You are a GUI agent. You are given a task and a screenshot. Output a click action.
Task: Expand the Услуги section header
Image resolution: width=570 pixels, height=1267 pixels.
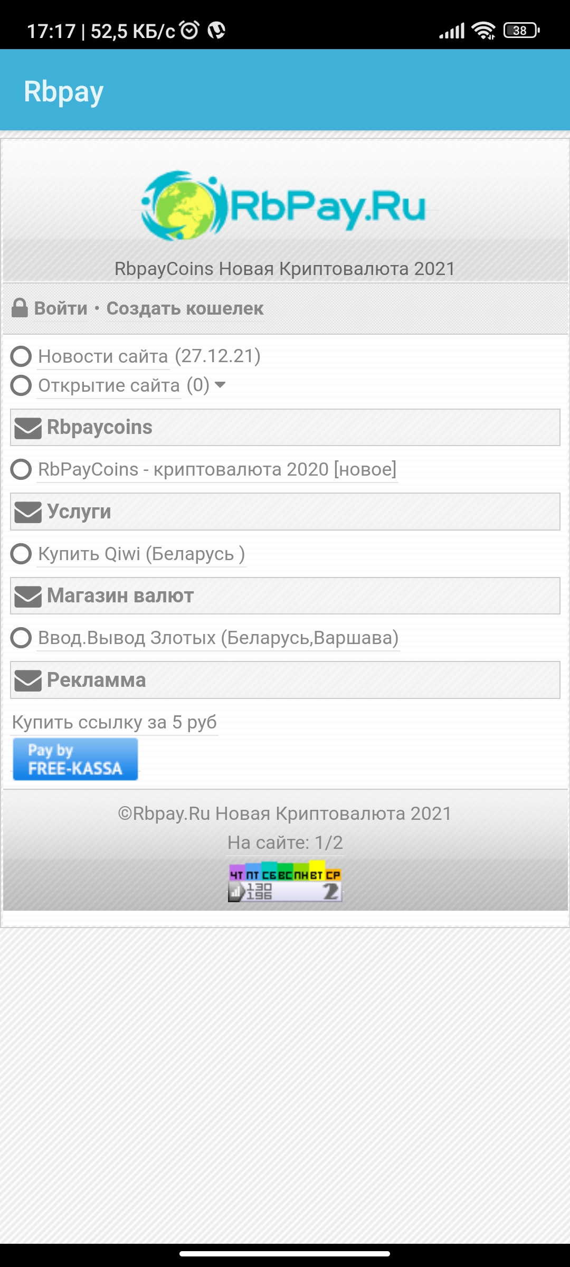coord(285,512)
